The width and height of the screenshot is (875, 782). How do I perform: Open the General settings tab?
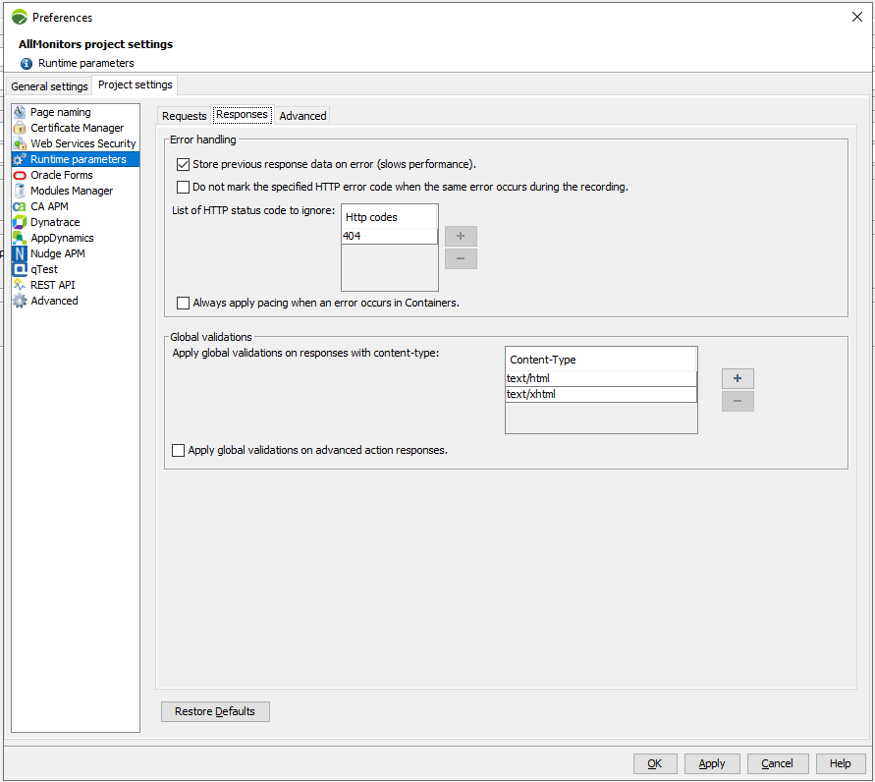pyautogui.click(x=49, y=86)
